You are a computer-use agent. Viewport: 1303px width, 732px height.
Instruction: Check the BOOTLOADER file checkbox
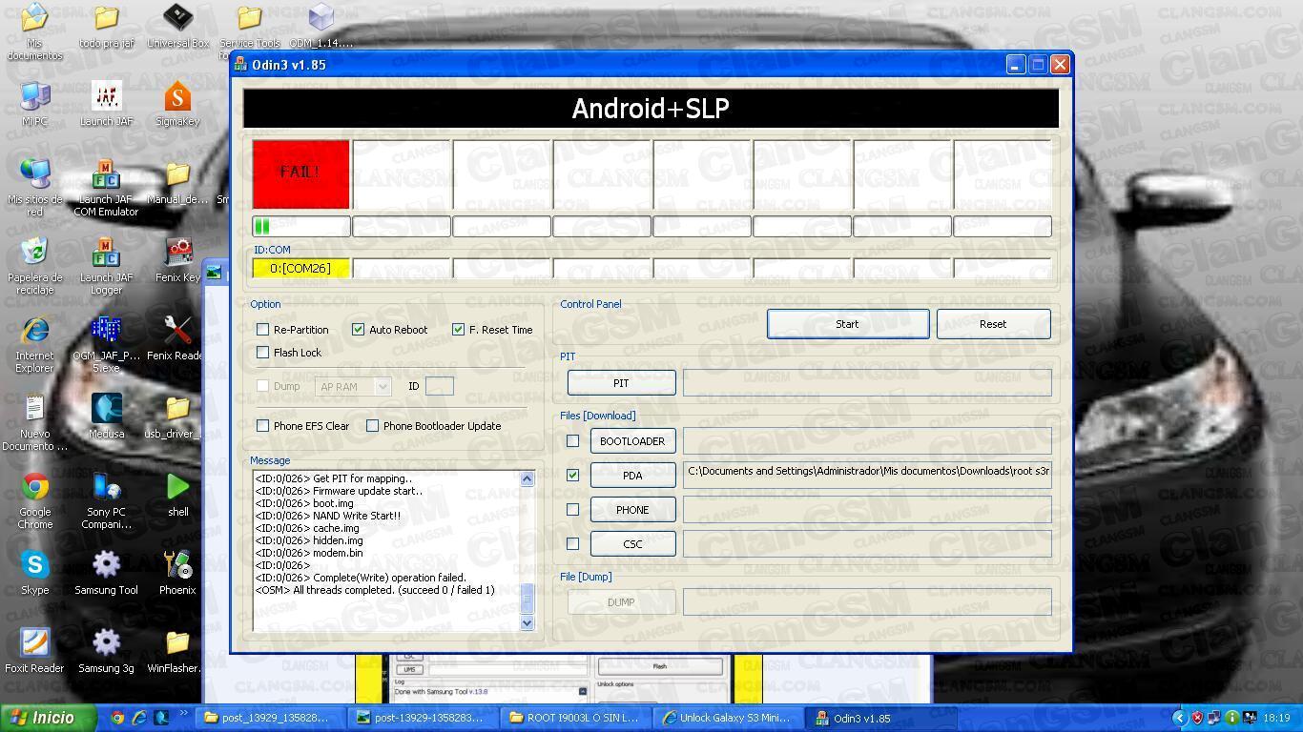(573, 441)
